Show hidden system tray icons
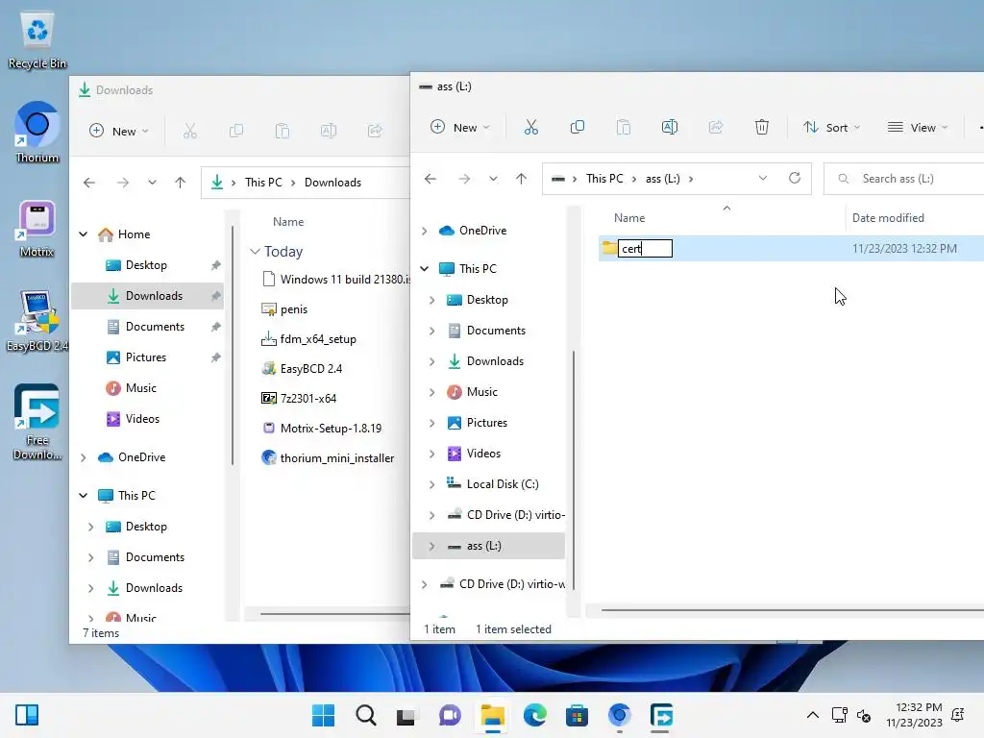Screen dimensions: 984x738 (x=812, y=715)
